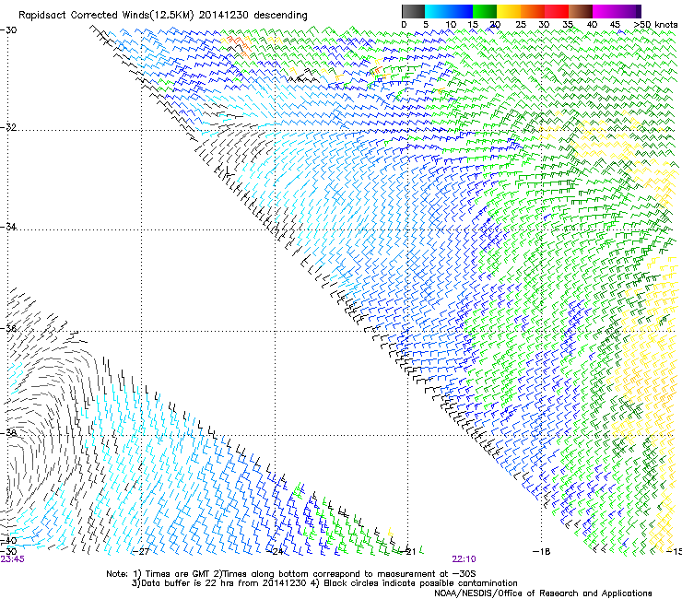Click the gray 0-5 knots legend swatch
The height and width of the screenshot is (599, 682).
pyautogui.click(x=413, y=11)
